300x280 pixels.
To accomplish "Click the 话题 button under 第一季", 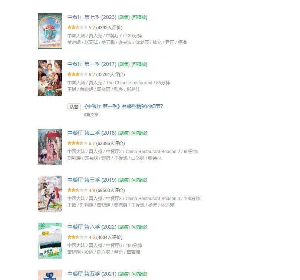I will tap(74, 107).
